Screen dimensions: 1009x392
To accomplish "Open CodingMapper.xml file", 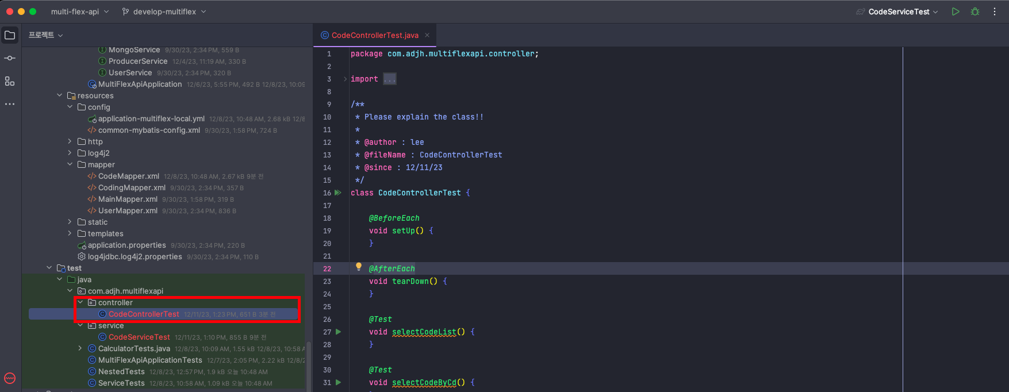I will coord(132,187).
